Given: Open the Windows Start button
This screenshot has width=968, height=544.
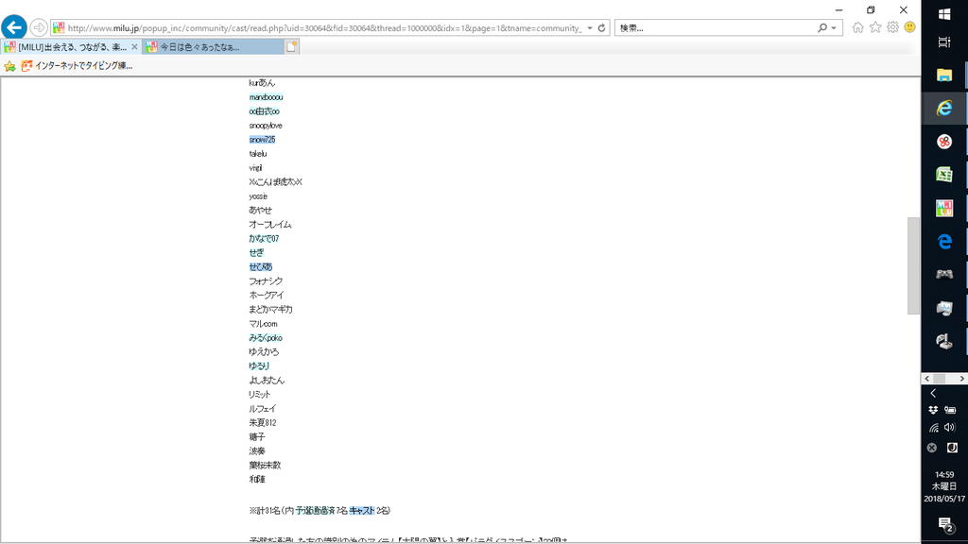Looking at the screenshot, I should coord(943,13).
